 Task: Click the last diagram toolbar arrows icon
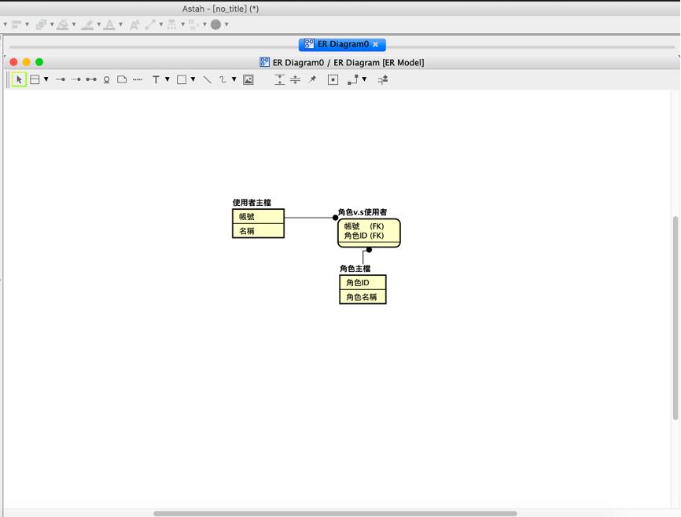pos(383,80)
